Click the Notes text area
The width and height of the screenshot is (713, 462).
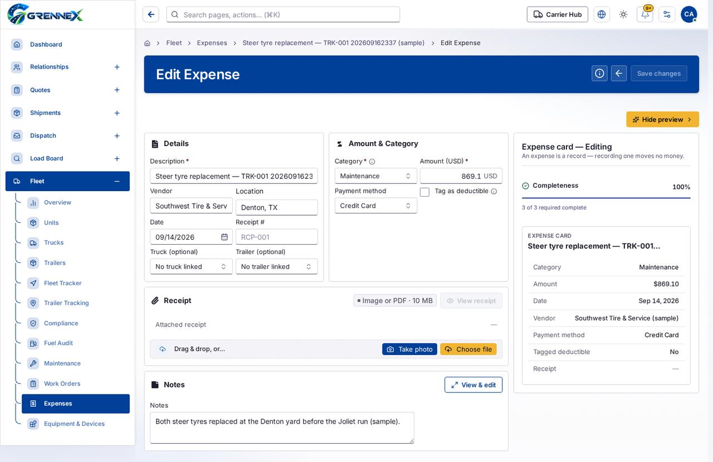[x=282, y=428]
